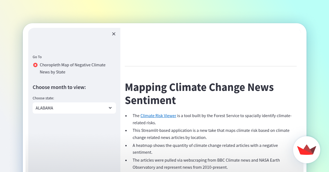Click the Streamlit red boat logo
329x172 pixels.
click(307, 150)
